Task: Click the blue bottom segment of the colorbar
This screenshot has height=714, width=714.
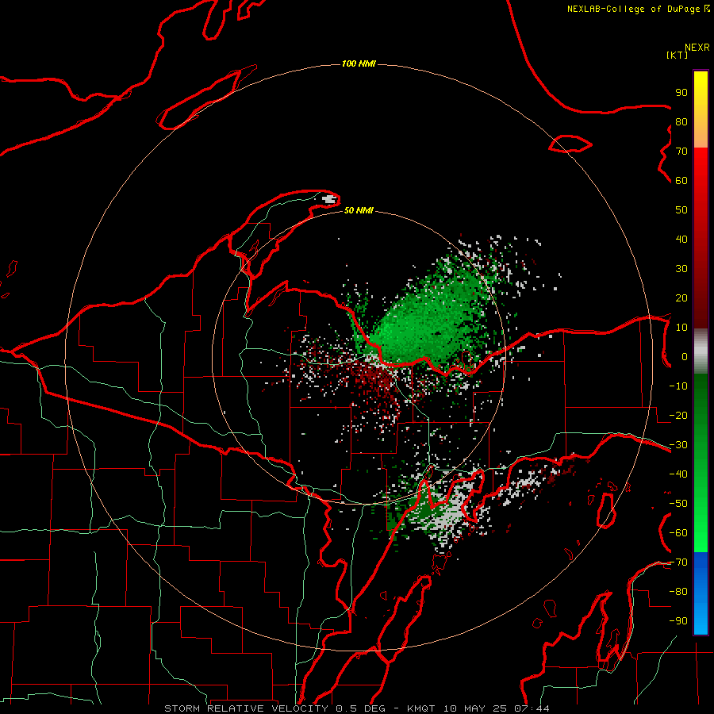Action: (701, 593)
